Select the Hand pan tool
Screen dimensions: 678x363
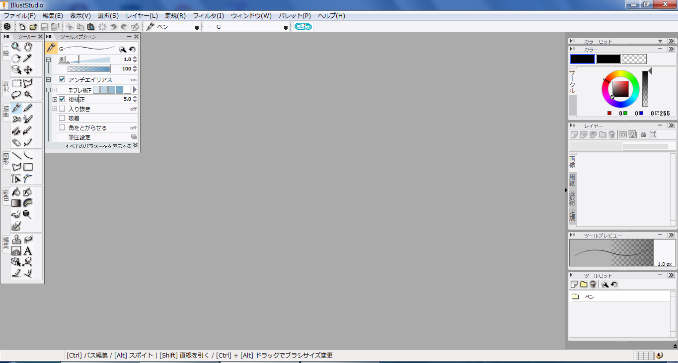click(28, 47)
